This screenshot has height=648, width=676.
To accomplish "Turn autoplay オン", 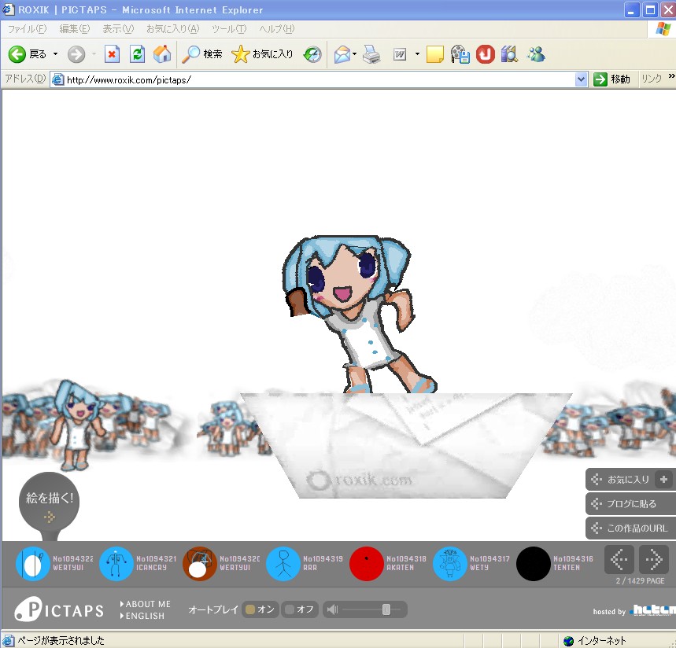I will [260, 609].
